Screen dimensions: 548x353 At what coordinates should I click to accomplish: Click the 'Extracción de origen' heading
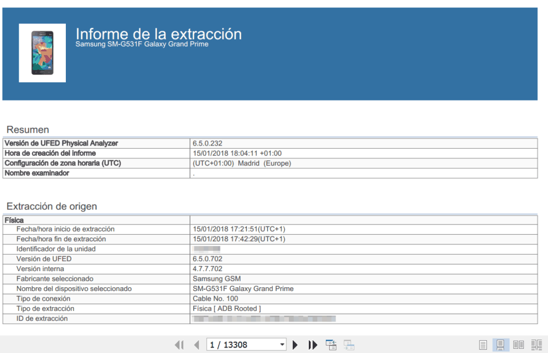(x=52, y=206)
